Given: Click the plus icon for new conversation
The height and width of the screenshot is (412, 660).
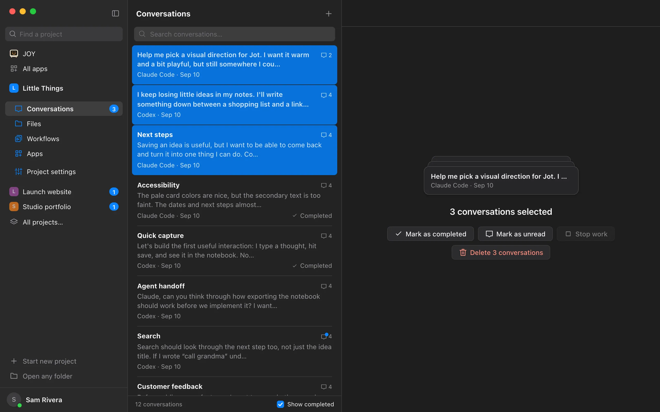Looking at the screenshot, I should click(x=329, y=14).
